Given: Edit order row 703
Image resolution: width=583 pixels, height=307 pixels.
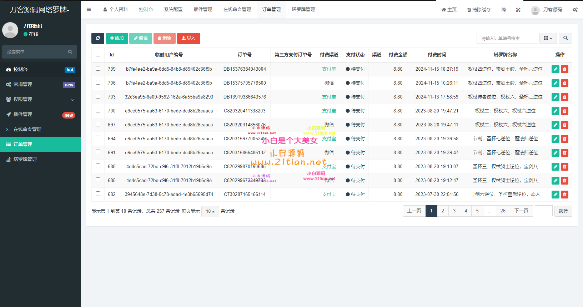Looking at the screenshot, I should click(x=556, y=97).
